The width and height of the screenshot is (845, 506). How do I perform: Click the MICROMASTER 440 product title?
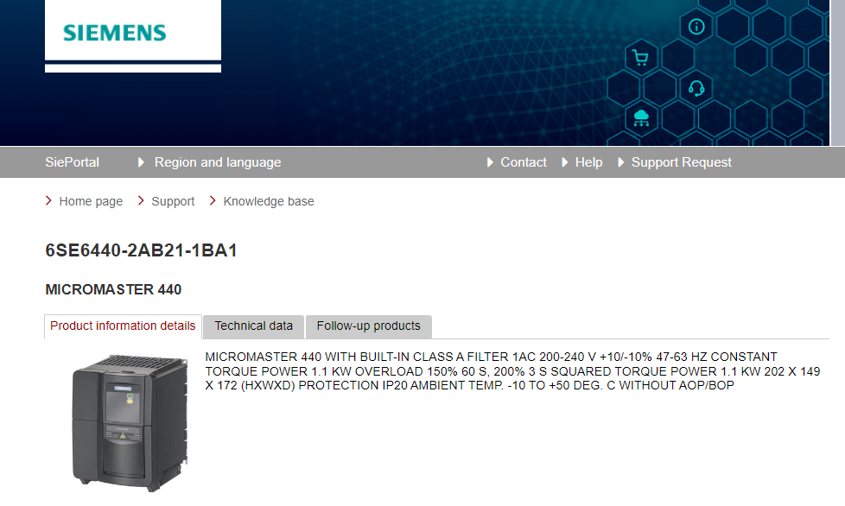113,290
